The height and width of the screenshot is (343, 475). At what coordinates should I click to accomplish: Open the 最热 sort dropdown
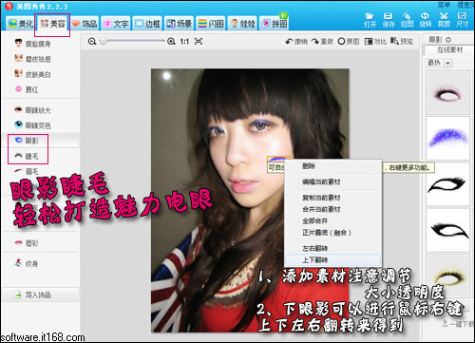[439, 63]
